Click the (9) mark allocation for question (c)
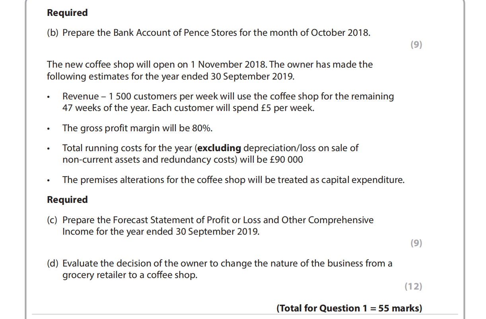The image size is (486, 319). 416,243
